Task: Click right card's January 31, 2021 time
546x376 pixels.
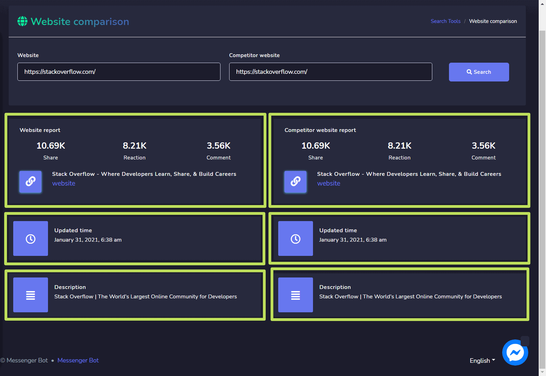Action: (x=353, y=240)
